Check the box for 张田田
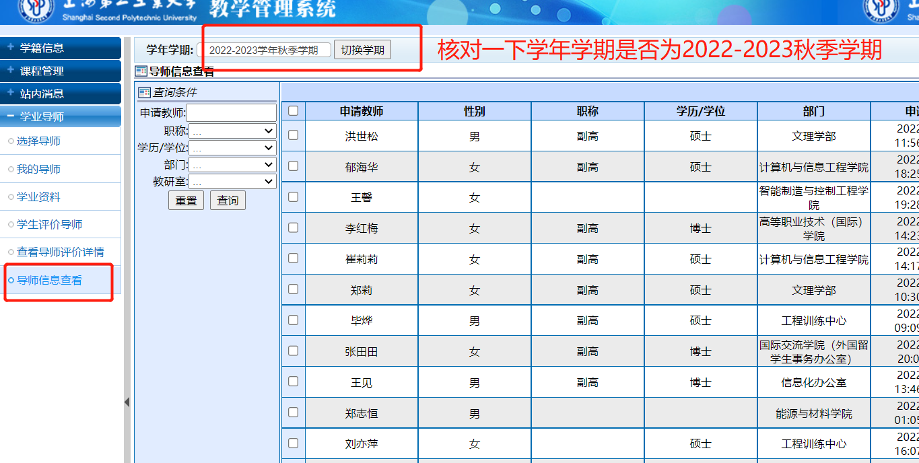This screenshot has height=463, width=919. click(x=293, y=351)
